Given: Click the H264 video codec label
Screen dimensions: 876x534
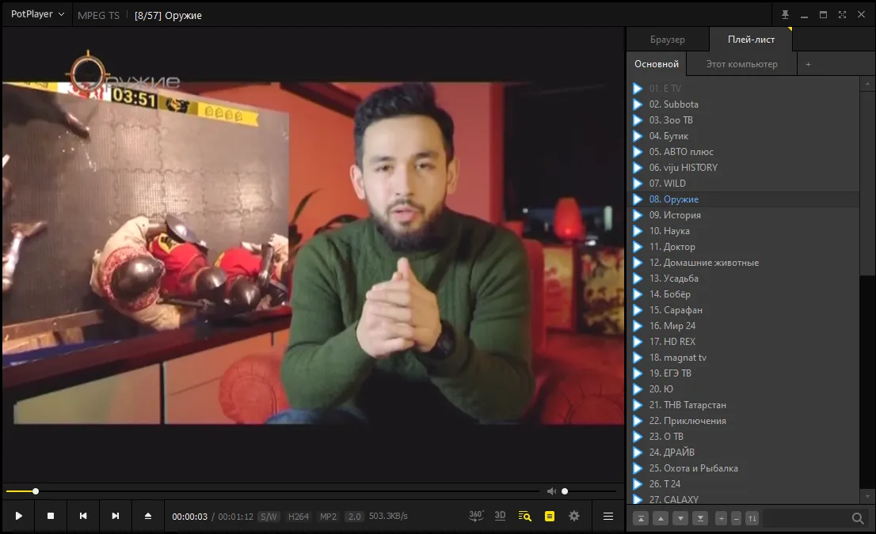Looking at the screenshot, I should [x=299, y=516].
